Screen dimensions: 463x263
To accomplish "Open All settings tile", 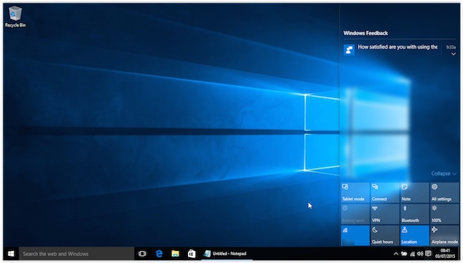I will [444, 193].
